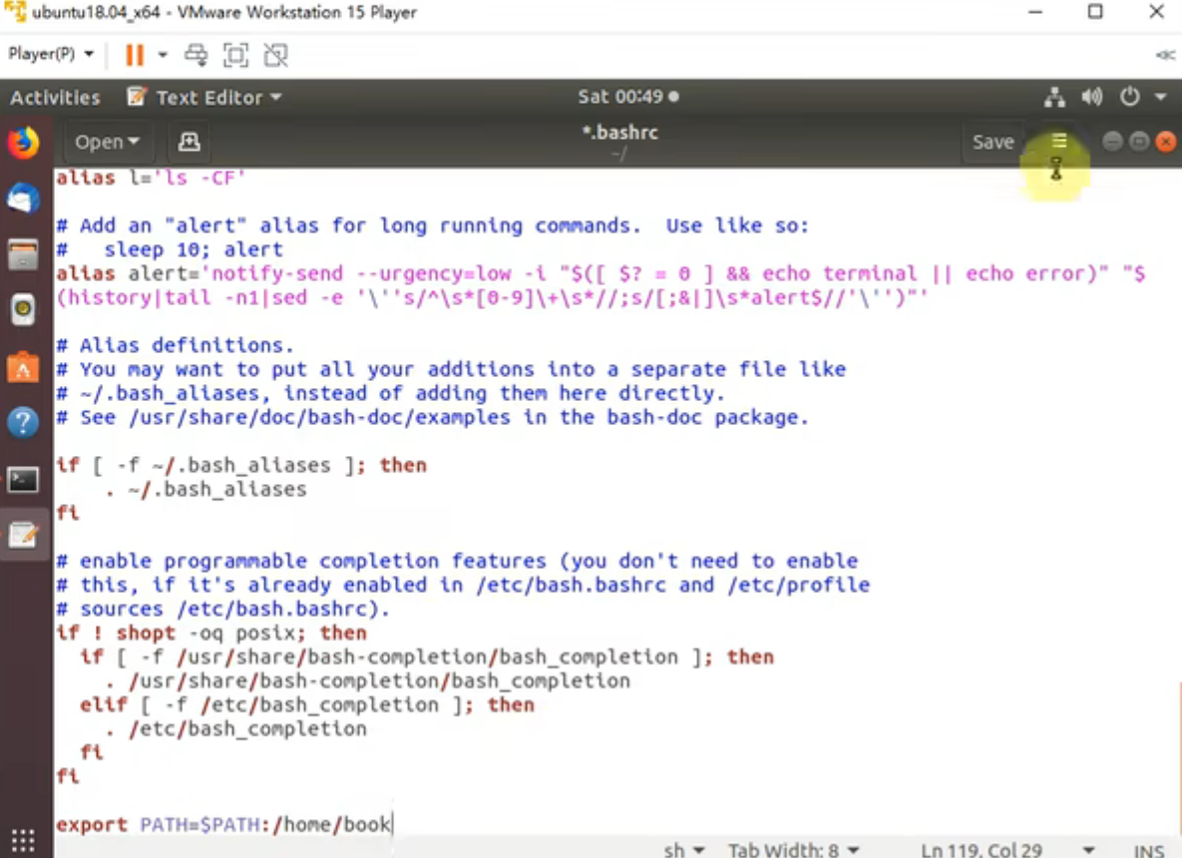This screenshot has height=858, width=1182.
Task: Open volume control in top bar
Action: pyautogui.click(x=1091, y=97)
